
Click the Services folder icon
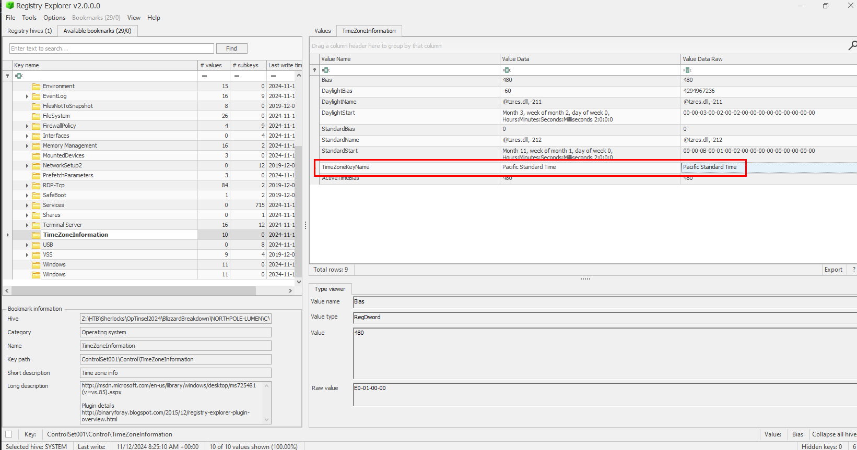click(36, 205)
